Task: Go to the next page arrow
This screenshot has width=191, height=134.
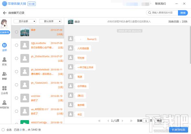Action: pos(122,121)
